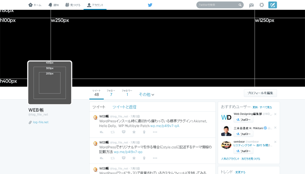
Task: Delete the style.css theme tweet
Action: pos(144,158)
